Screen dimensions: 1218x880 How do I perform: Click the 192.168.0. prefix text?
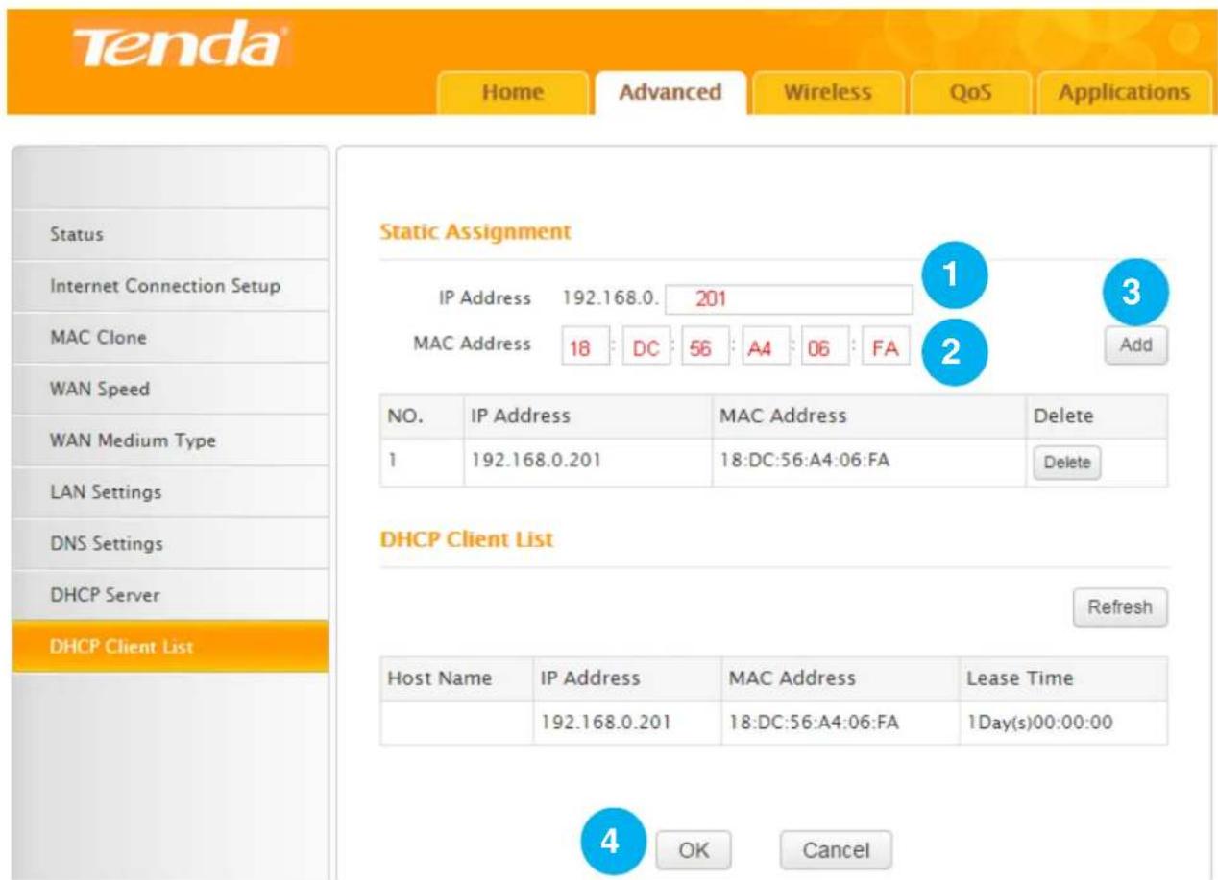(610, 299)
